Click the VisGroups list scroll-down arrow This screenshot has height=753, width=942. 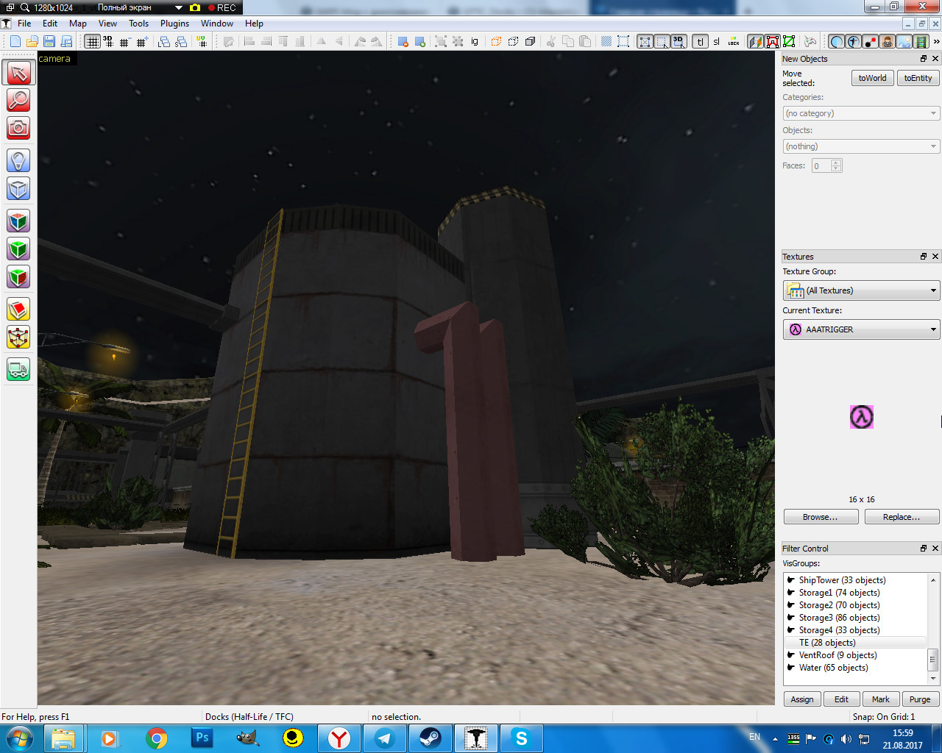coord(933,679)
